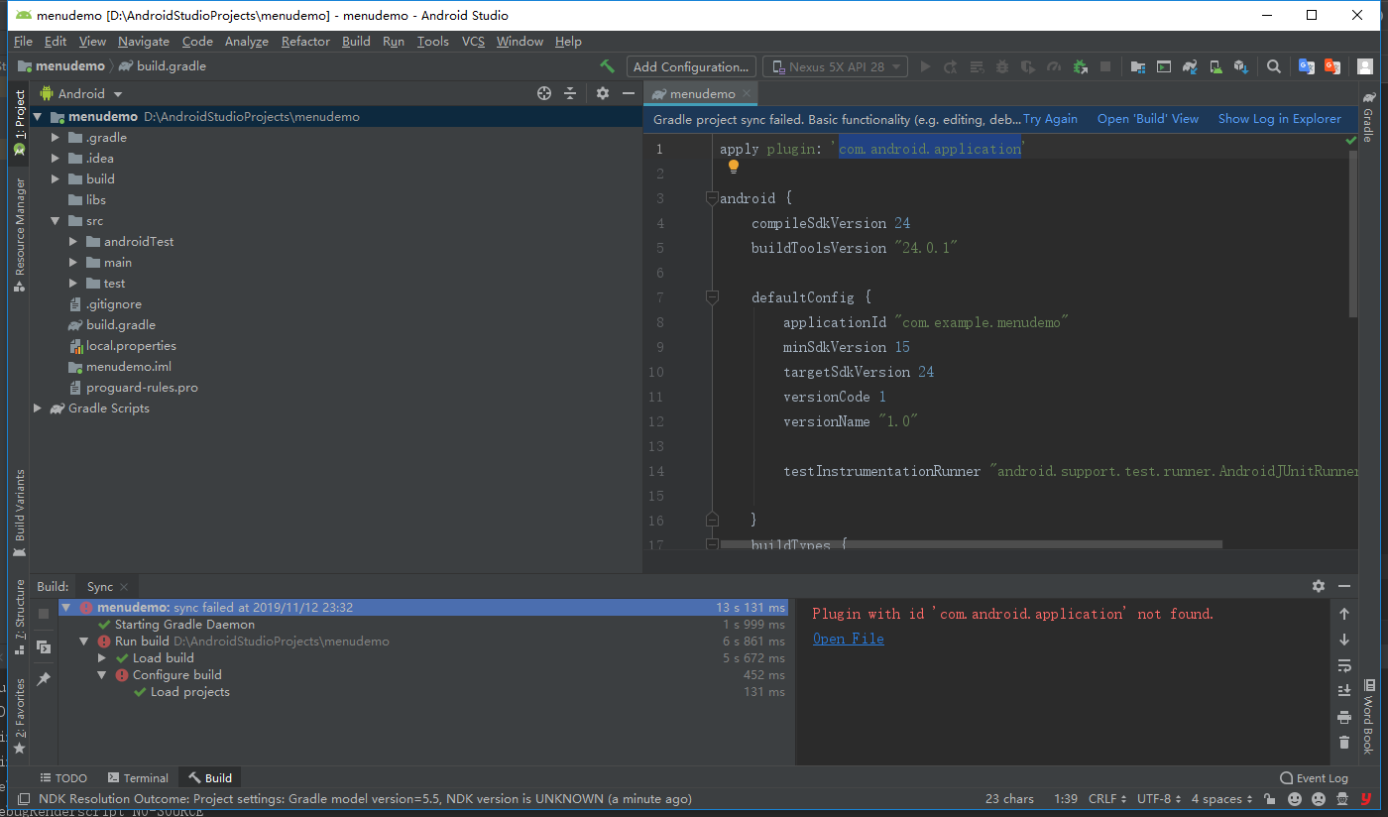Open the Nexus 5X API 28 device dropdown
The height and width of the screenshot is (817, 1388).
(x=835, y=66)
